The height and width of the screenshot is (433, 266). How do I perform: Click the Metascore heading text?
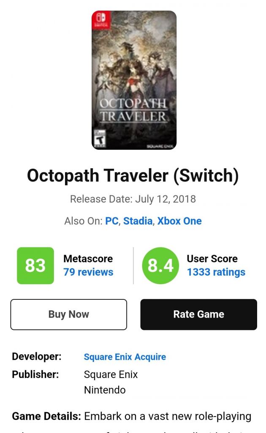[x=88, y=258]
